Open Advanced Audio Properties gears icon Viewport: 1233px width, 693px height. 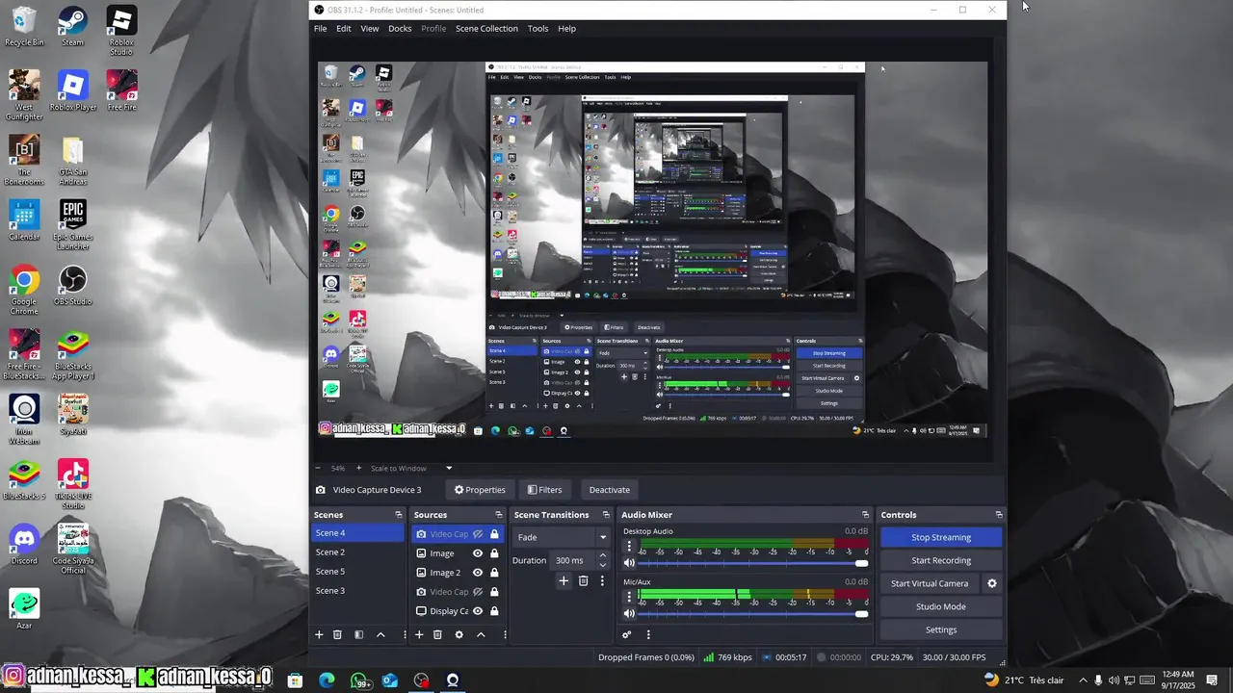[626, 634]
